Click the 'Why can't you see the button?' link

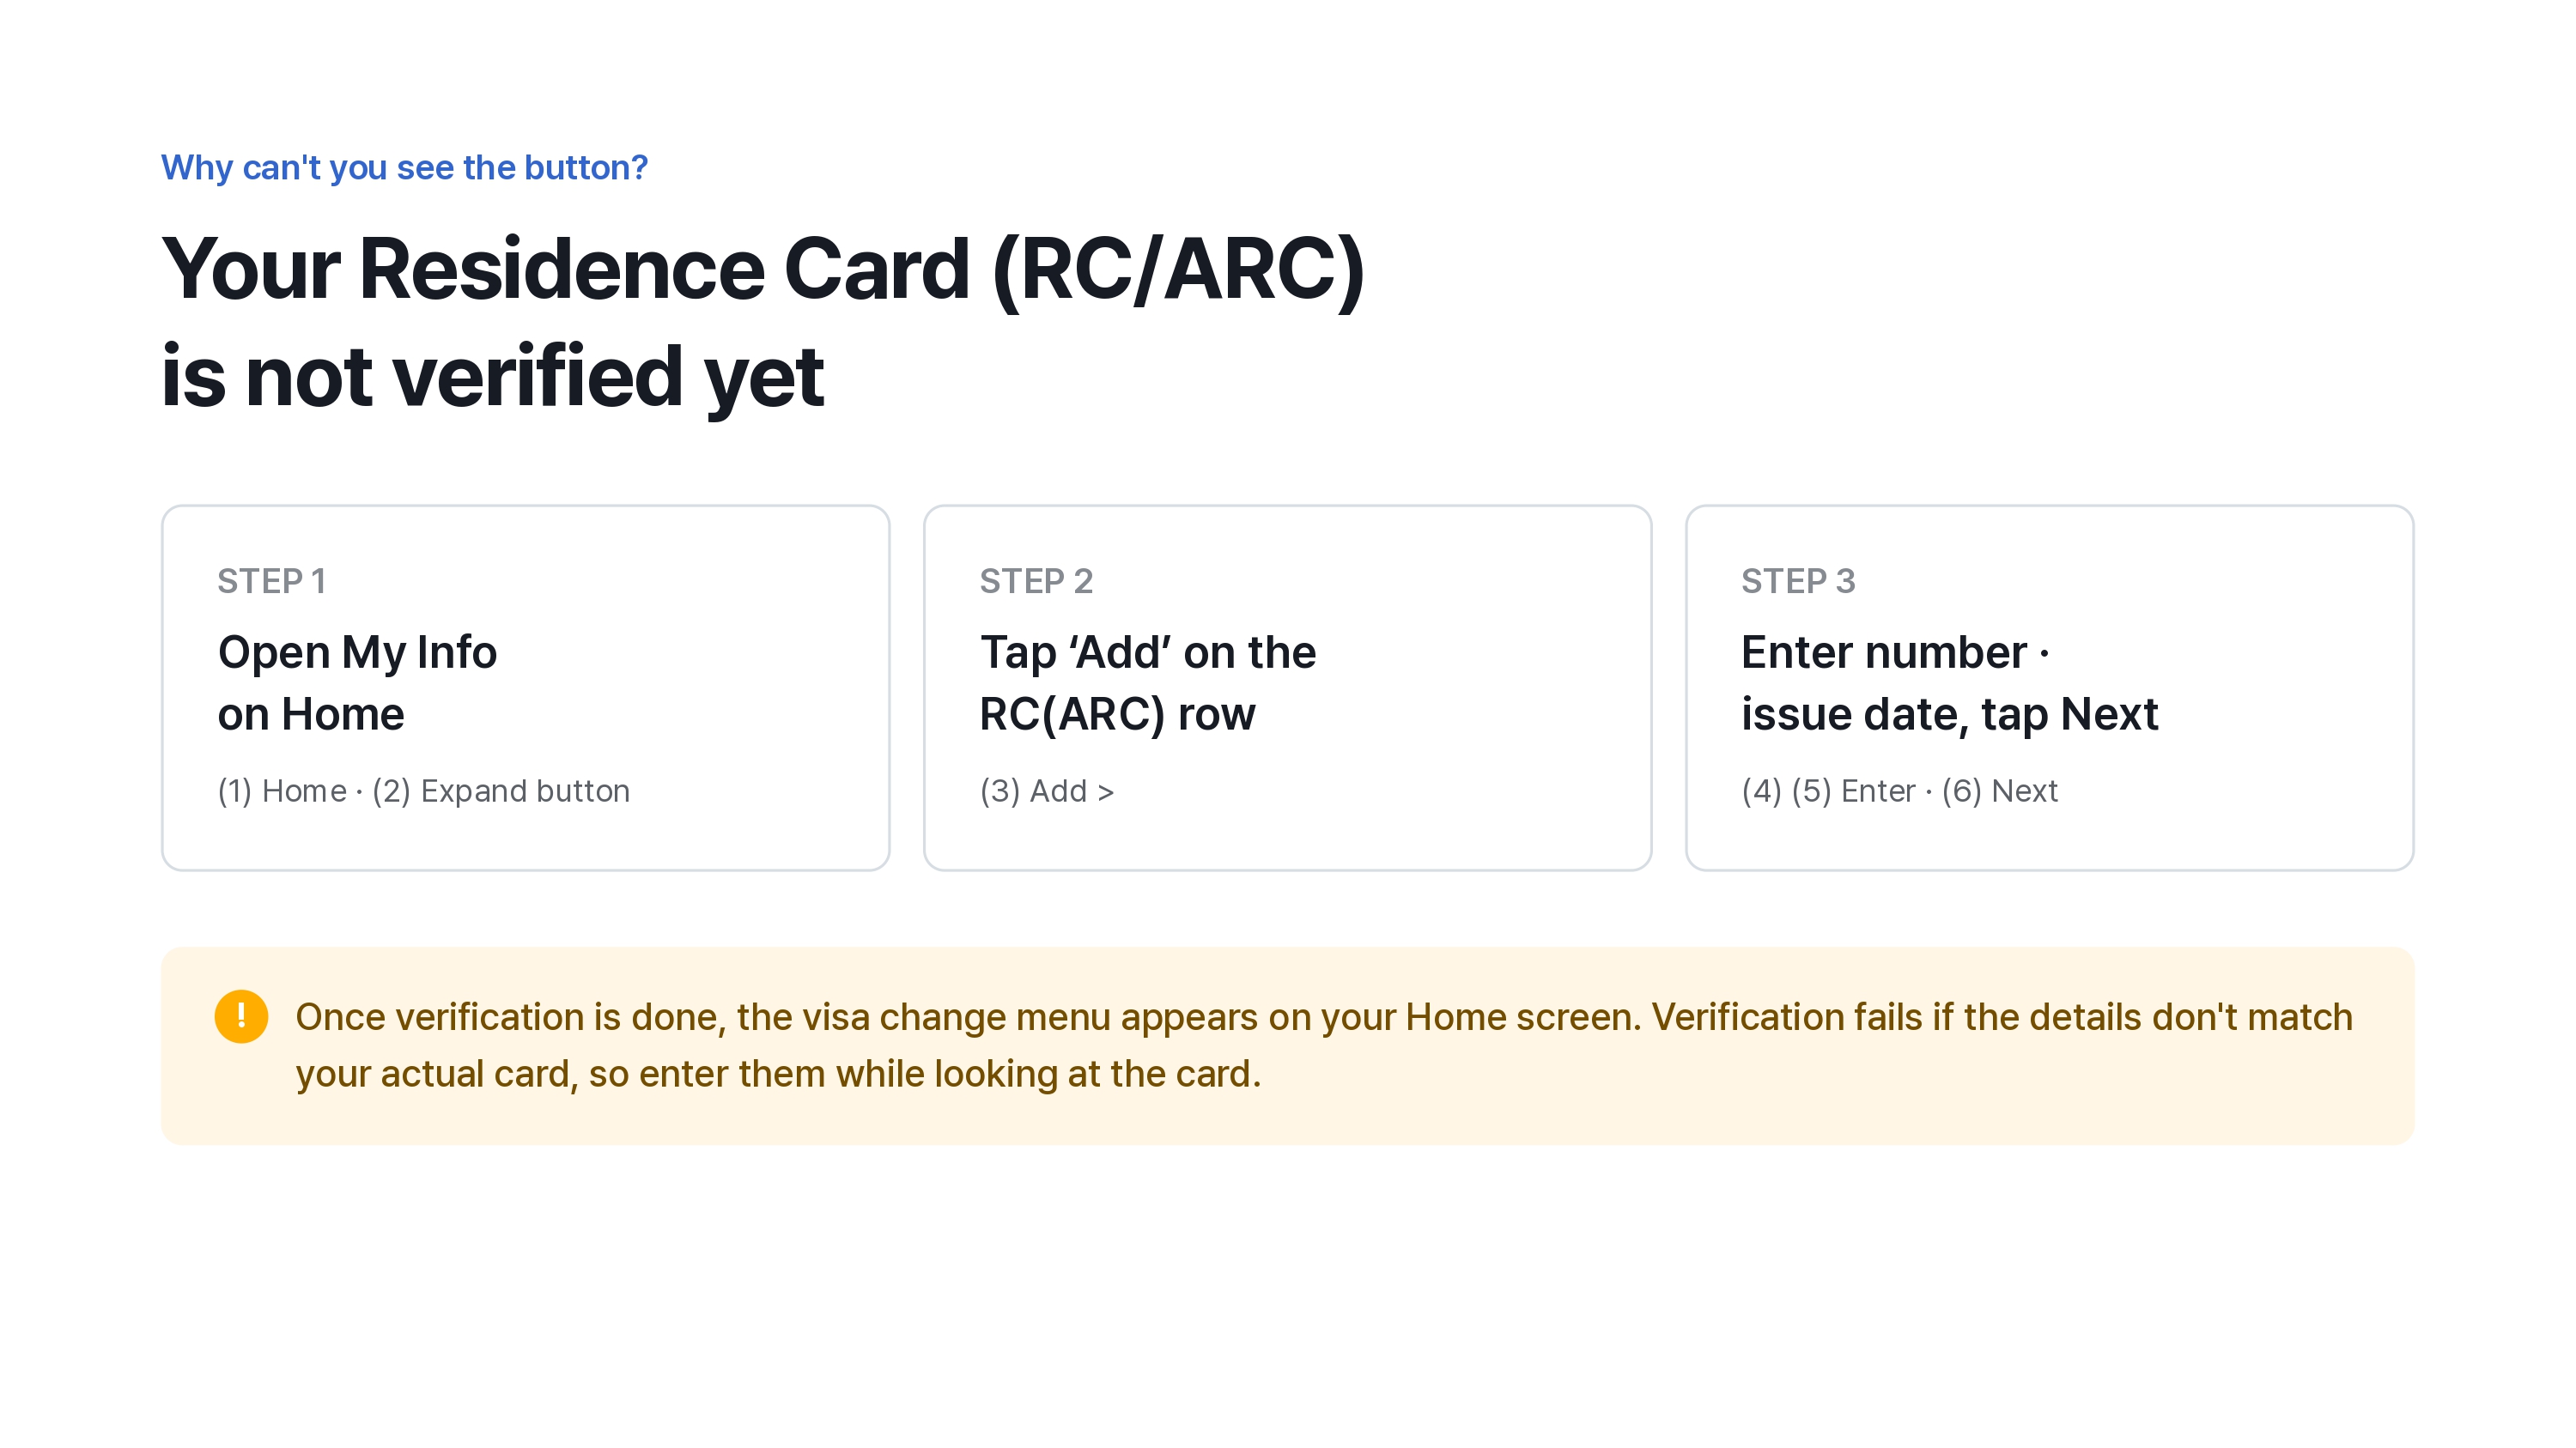404,167
